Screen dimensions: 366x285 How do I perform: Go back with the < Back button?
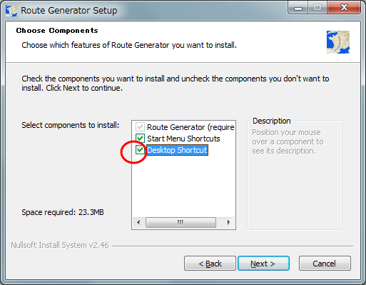210,264
